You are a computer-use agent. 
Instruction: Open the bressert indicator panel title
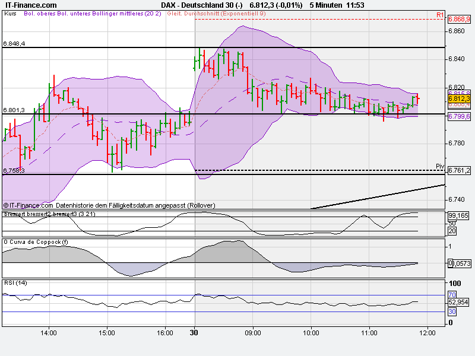point(50,214)
